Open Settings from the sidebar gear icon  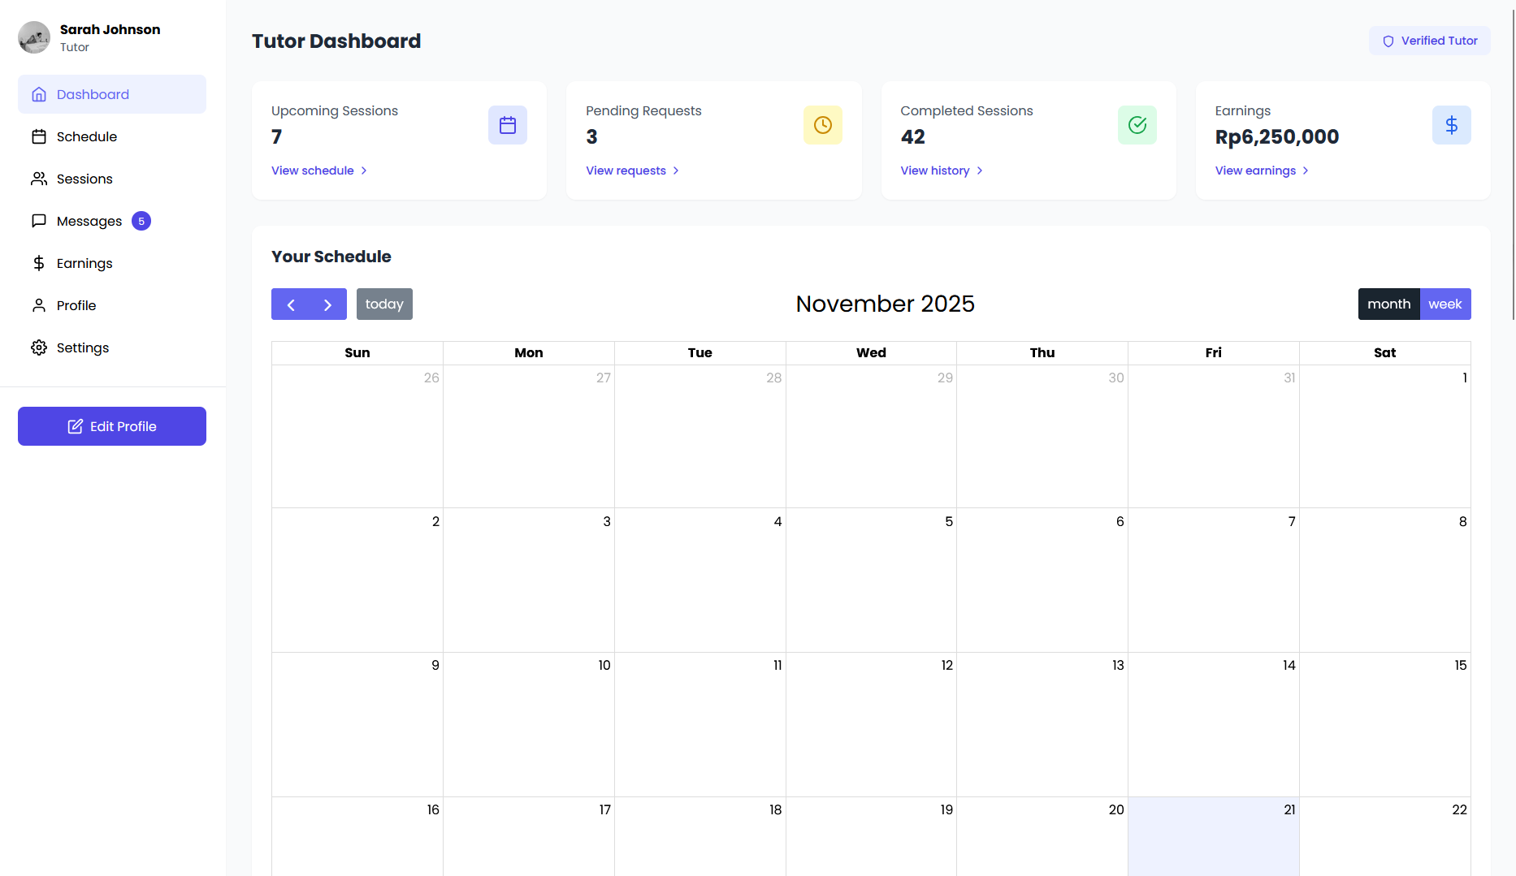tap(39, 347)
